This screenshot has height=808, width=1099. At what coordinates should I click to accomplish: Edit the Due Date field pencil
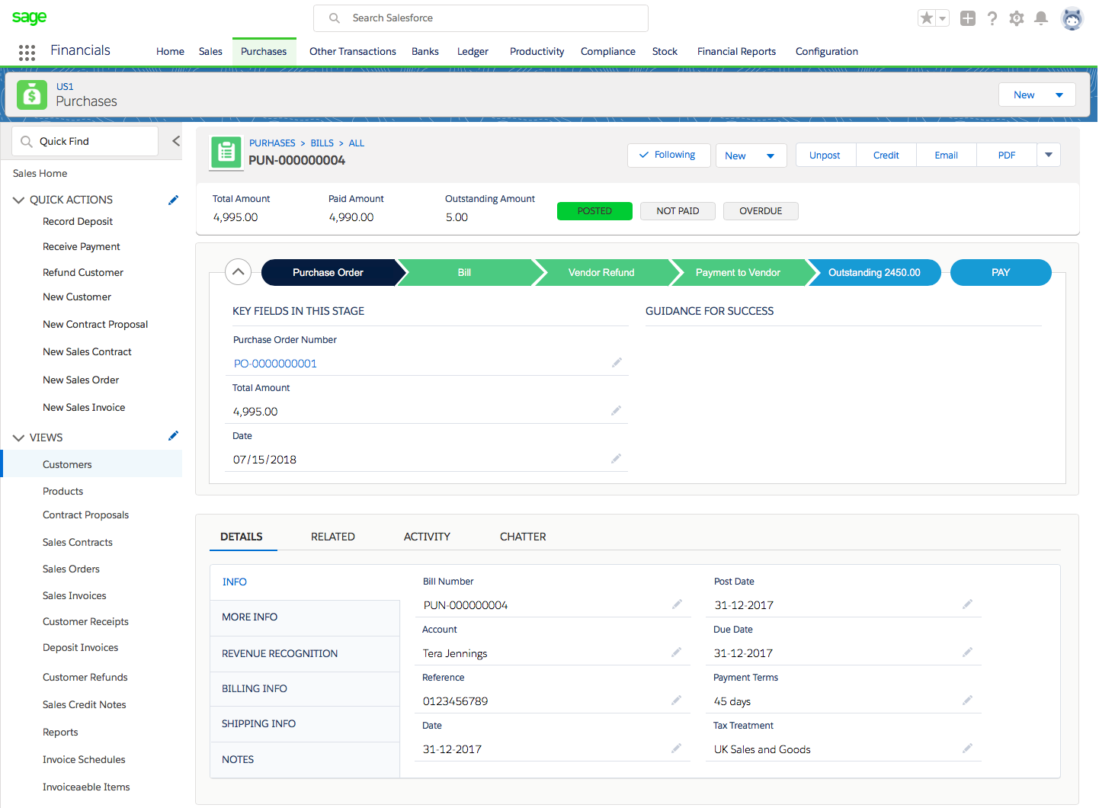pyautogui.click(x=967, y=652)
